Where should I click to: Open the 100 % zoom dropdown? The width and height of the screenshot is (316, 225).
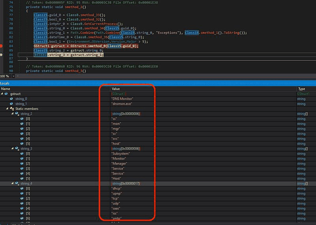point(13,76)
